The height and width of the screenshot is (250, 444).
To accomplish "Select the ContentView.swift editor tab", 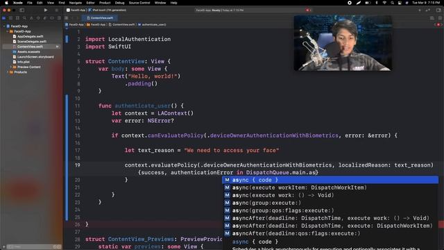I will (100, 18).
